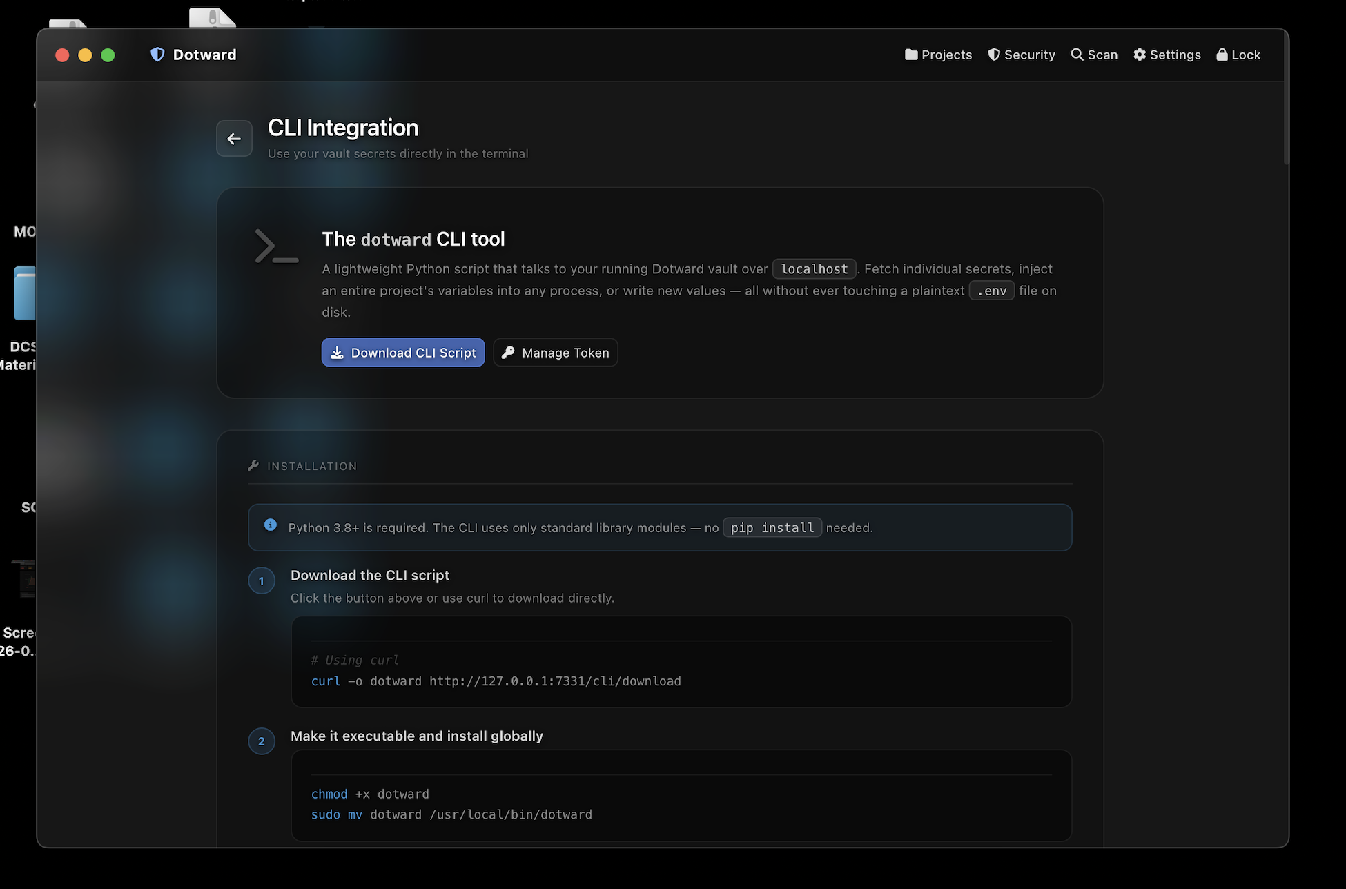1346x889 pixels.
Task: Click the wrench icon beside INSTALLATION
Action: [253, 466]
